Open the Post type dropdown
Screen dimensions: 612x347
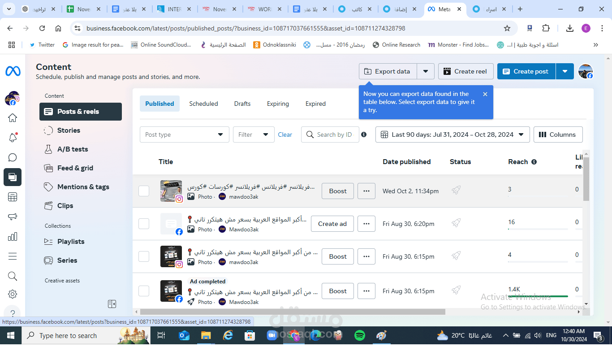pyautogui.click(x=184, y=134)
